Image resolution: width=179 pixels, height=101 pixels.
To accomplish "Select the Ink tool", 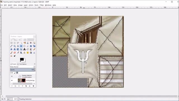I will click(x=21, y=53).
